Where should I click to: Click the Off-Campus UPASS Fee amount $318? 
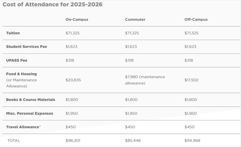(189, 60)
